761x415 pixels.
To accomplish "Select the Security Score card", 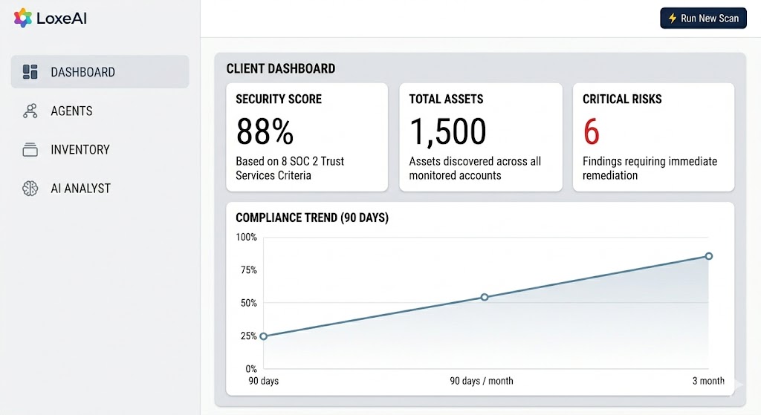I will click(307, 137).
